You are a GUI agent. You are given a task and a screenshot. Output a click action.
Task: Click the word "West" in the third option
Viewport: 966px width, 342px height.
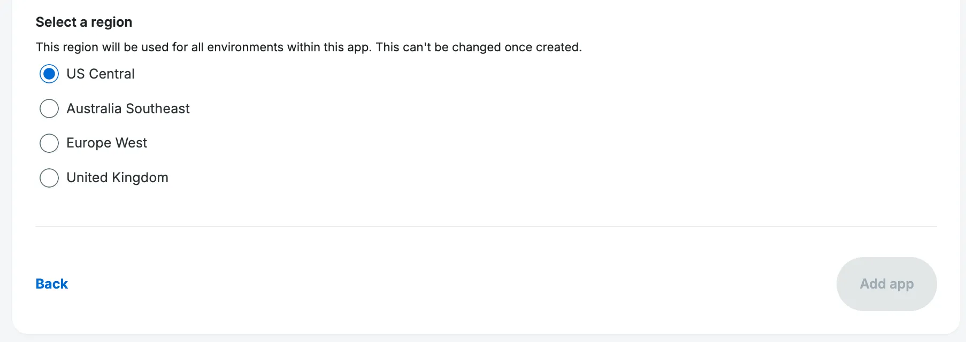tap(131, 143)
